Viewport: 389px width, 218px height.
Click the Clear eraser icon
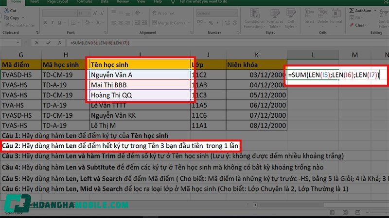(351, 25)
